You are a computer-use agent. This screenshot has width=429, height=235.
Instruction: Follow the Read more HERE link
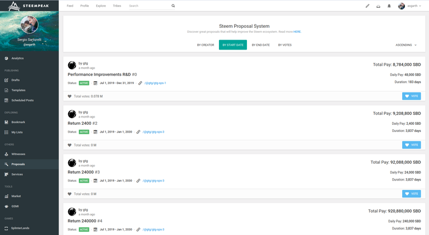tap(297, 32)
